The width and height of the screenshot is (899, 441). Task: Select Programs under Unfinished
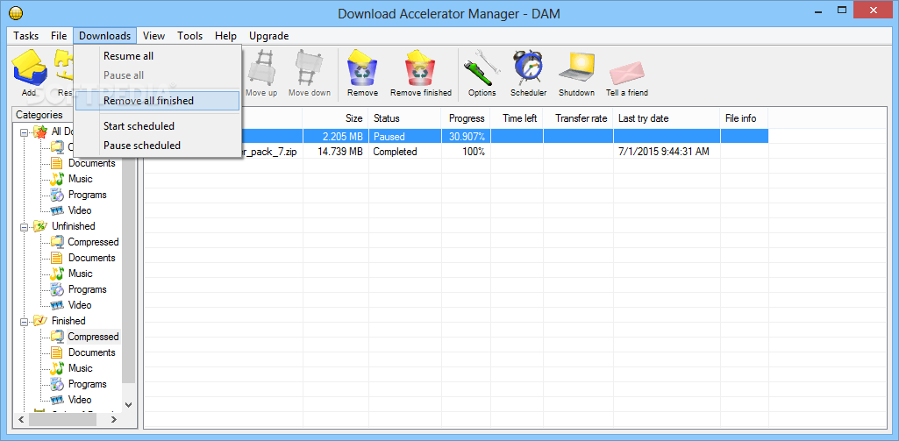tap(87, 289)
